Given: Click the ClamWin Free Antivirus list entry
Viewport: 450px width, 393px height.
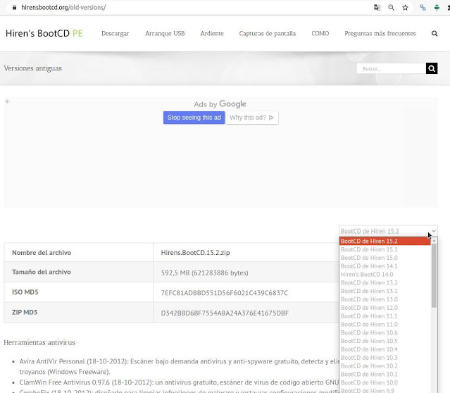Looking at the screenshot, I should (179, 382).
